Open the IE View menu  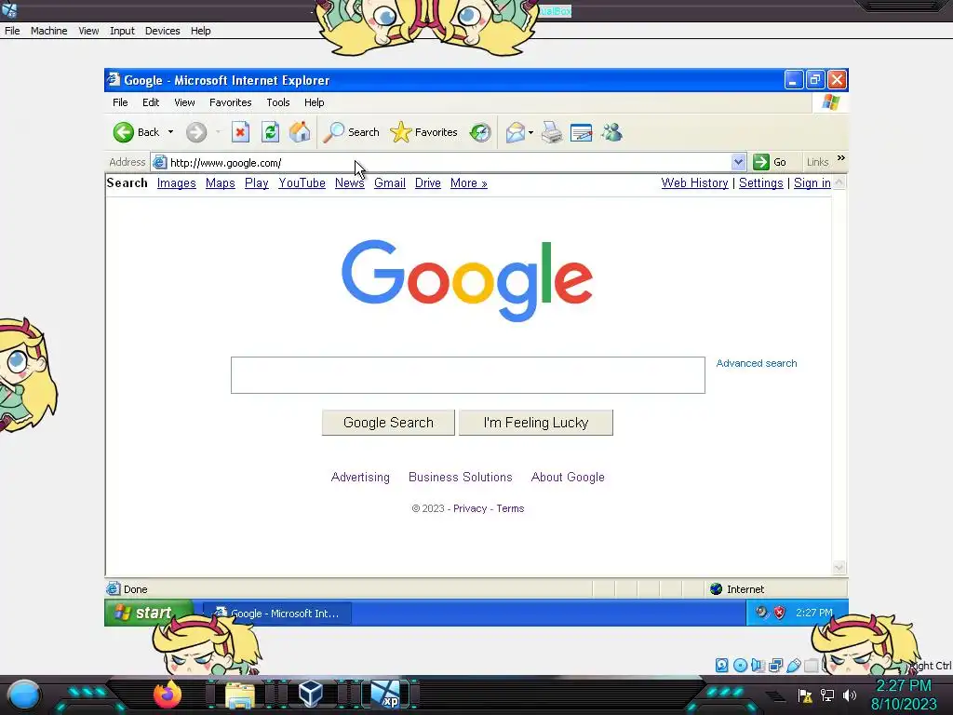pyautogui.click(x=184, y=102)
